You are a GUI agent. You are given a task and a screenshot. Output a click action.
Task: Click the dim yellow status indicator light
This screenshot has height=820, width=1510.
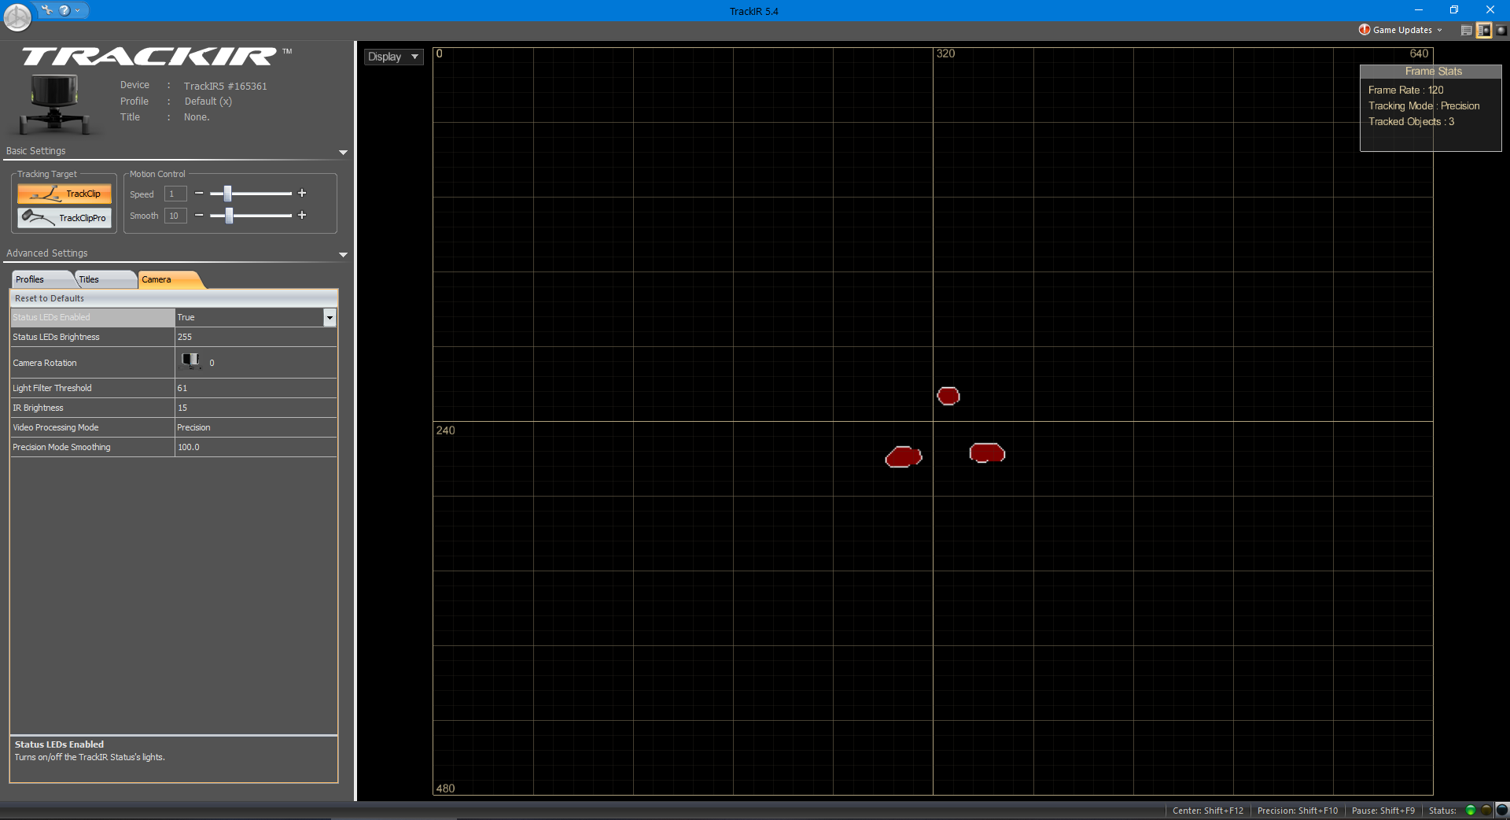1486,811
